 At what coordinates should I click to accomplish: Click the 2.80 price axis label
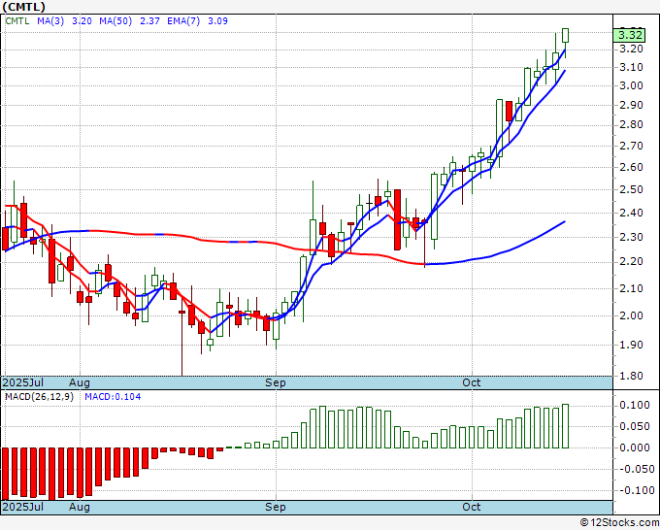632,125
